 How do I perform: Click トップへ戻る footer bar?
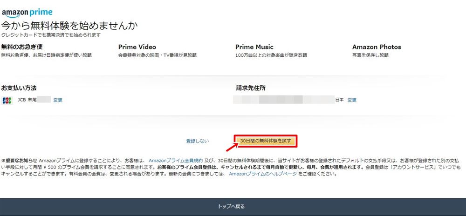point(233,207)
